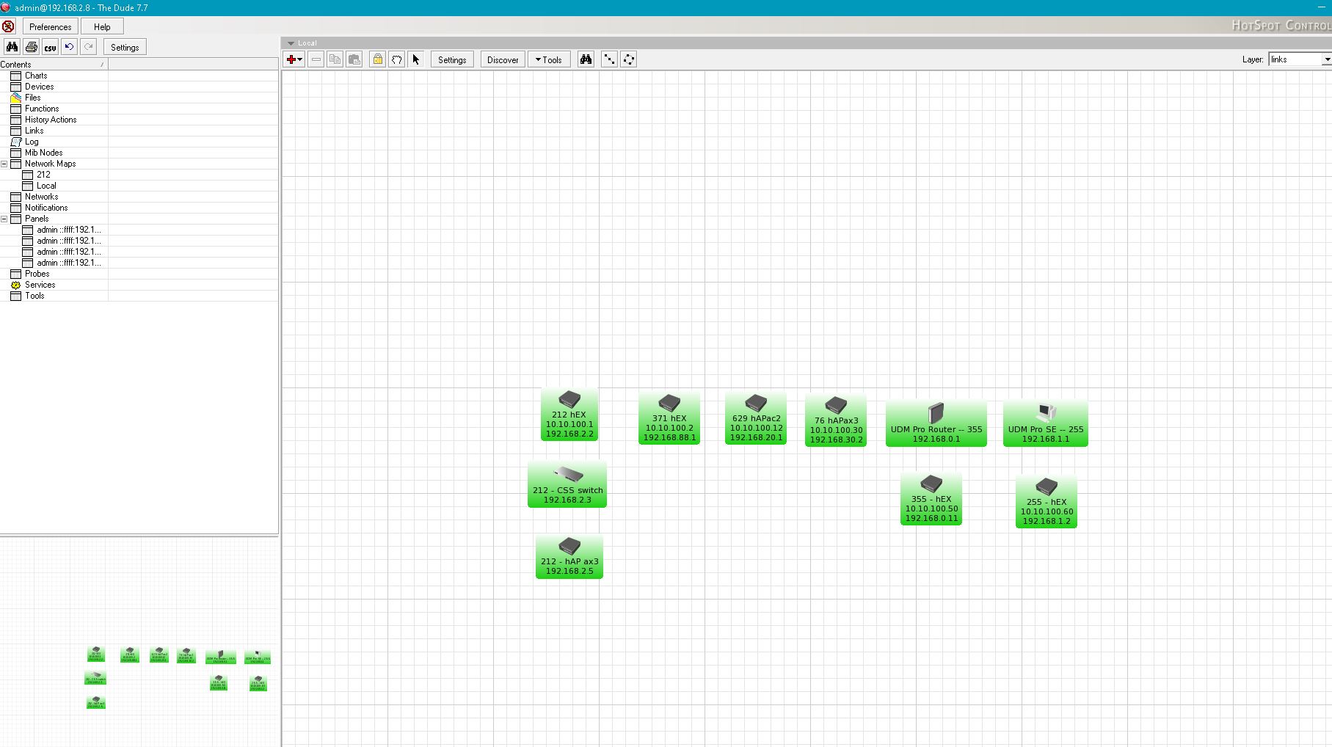This screenshot has height=747, width=1332.
Task: Click the redo arrow icon
Action: (88, 47)
